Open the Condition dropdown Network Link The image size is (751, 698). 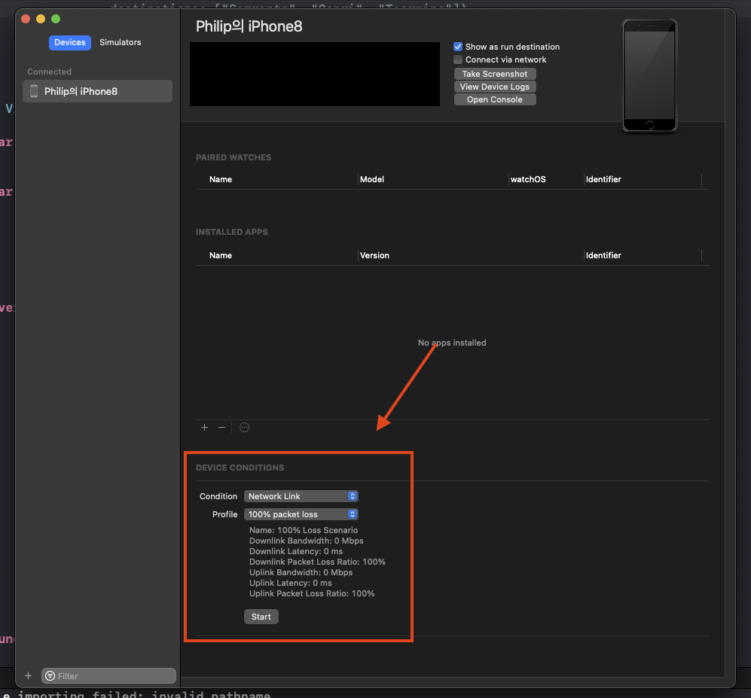point(301,496)
